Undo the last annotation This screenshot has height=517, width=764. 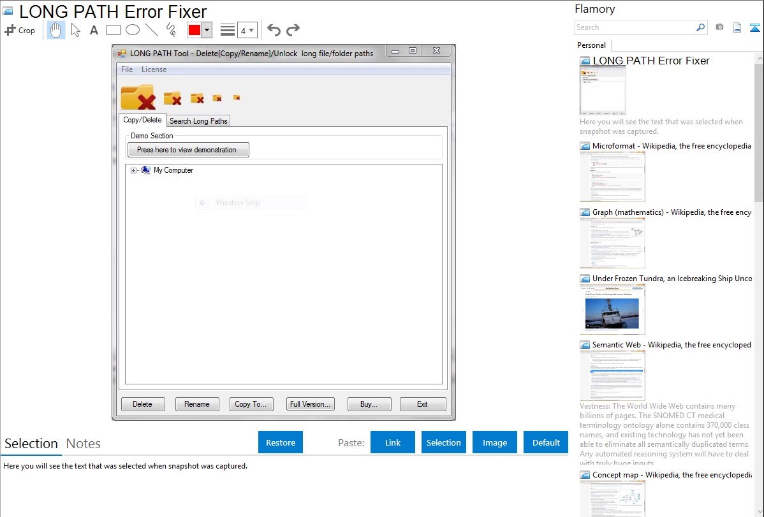274,30
